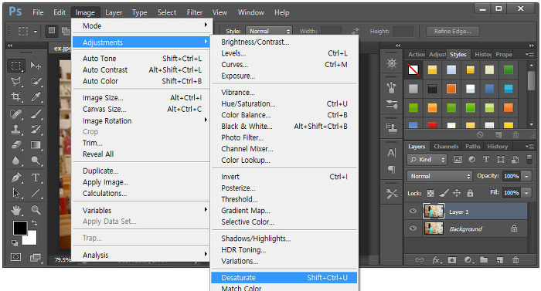The height and width of the screenshot is (291, 541).
Task: Select the Pen tool
Action: pos(16,178)
